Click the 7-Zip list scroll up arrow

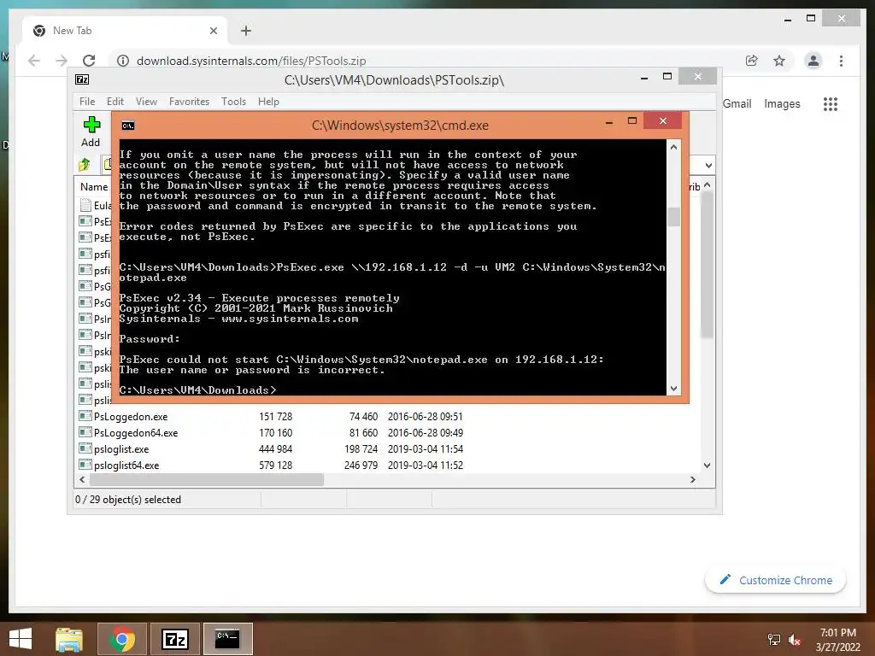click(707, 184)
